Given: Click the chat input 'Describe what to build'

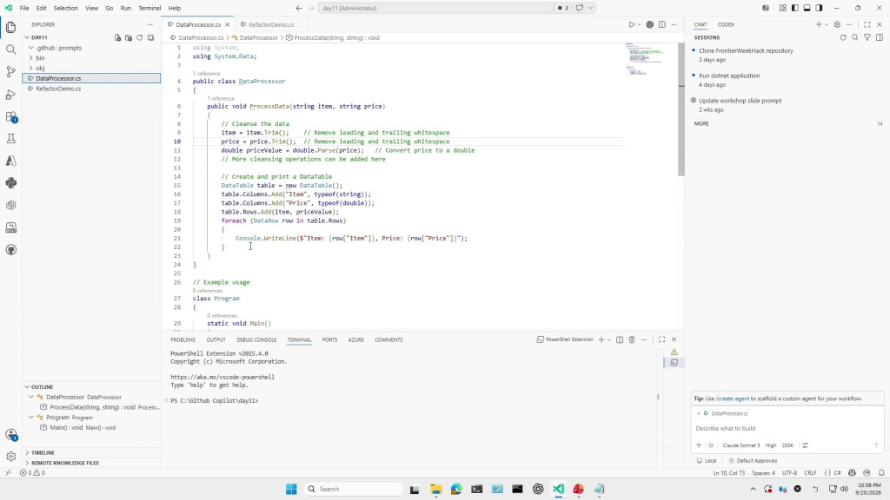Looking at the screenshot, I should pyautogui.click(x=787, y=429).
